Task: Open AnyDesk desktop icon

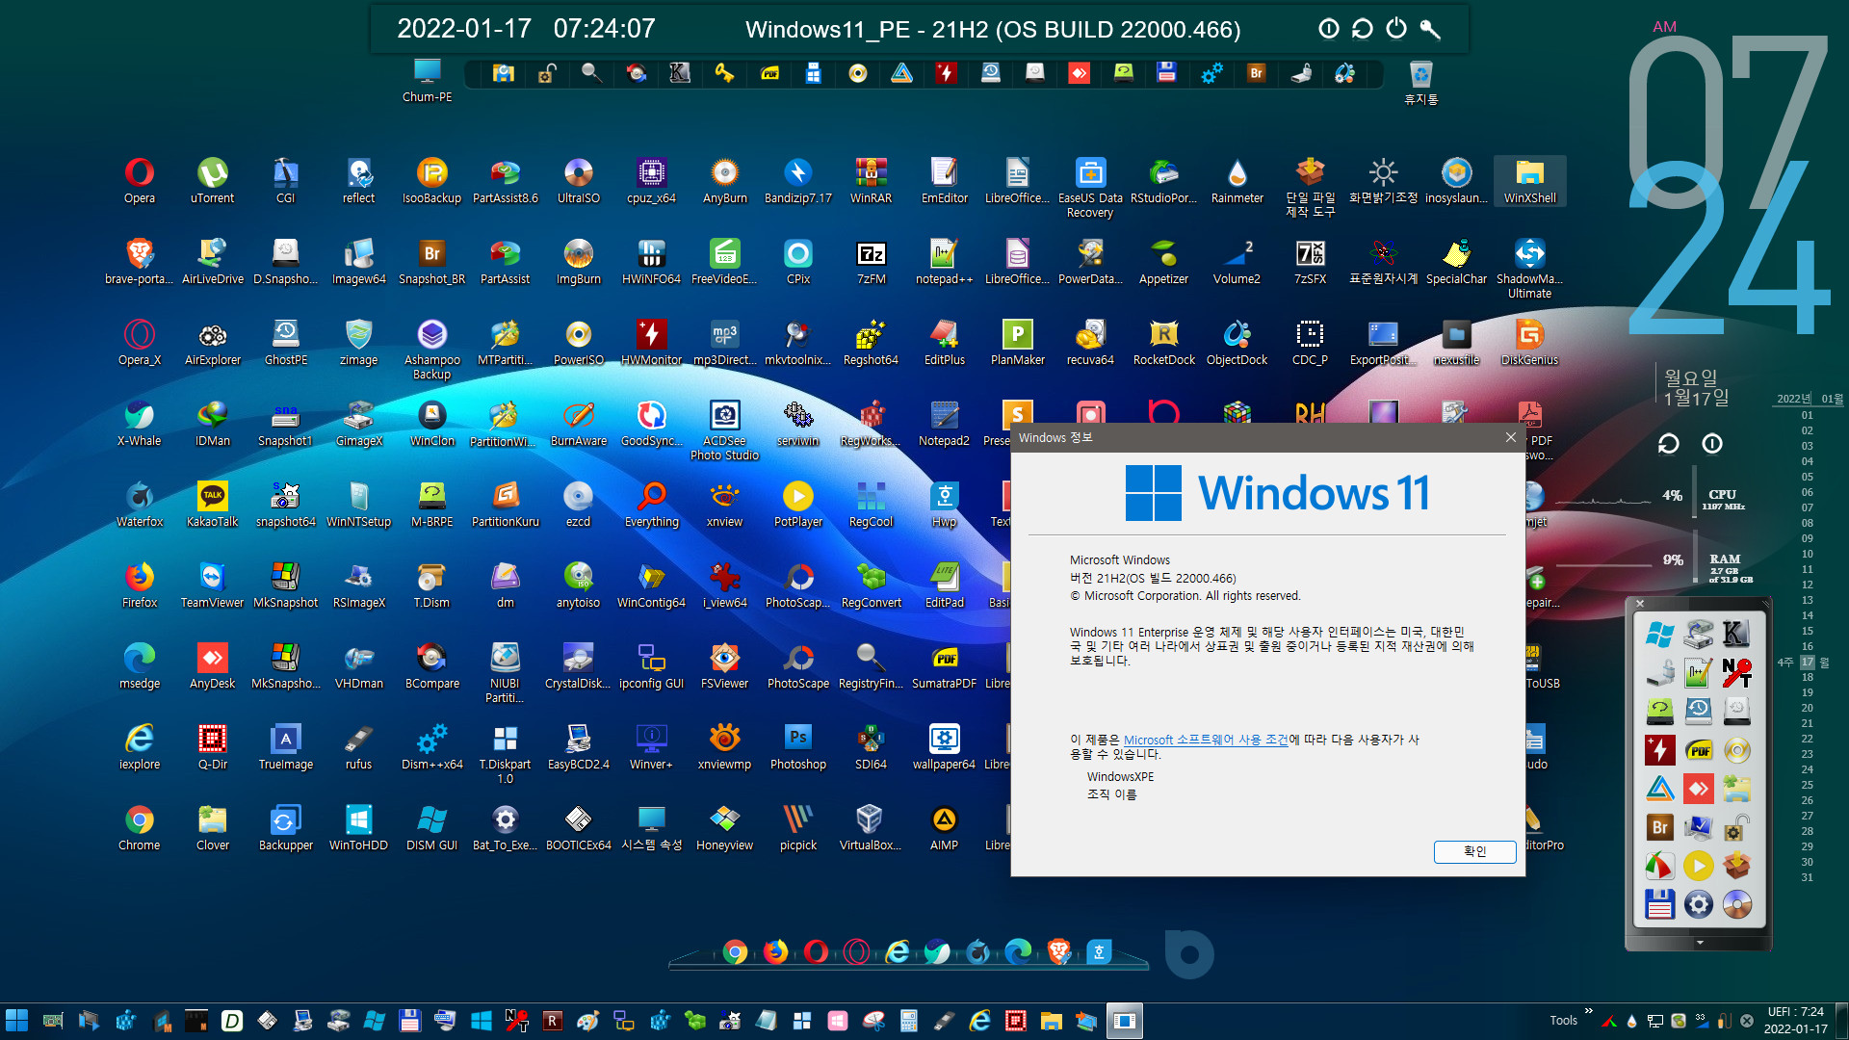Action: tap(213, 666)
